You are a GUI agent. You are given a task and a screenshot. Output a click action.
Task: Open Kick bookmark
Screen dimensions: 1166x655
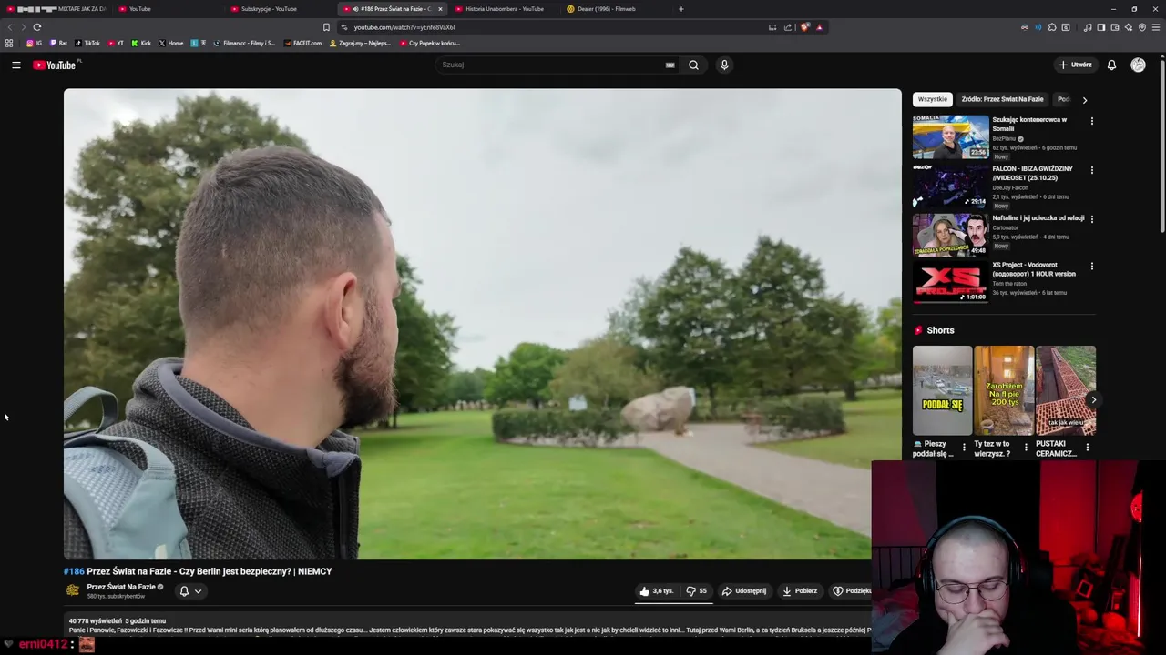(141, 43)
